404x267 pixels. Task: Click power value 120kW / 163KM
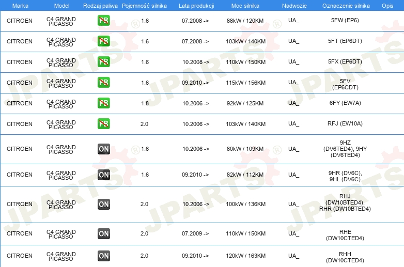pos(245,256)
